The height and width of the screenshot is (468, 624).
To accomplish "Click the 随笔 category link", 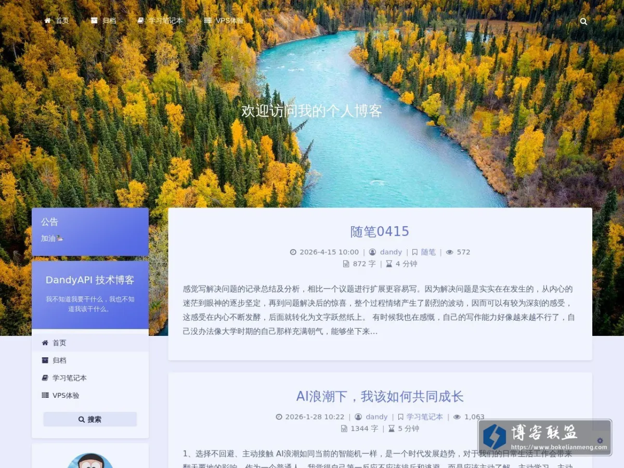I will [428, 252].
